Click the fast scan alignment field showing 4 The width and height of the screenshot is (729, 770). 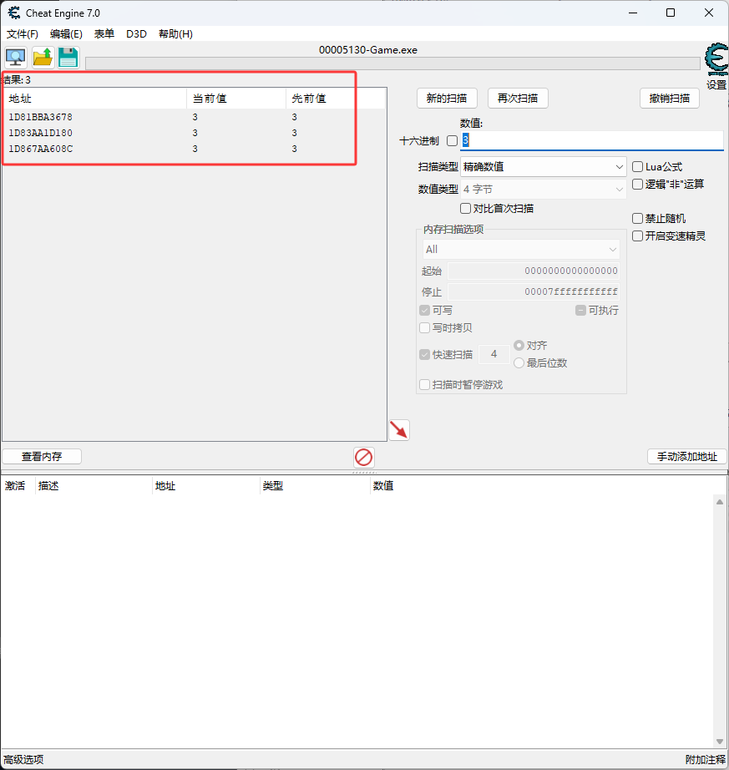[494, 354]
